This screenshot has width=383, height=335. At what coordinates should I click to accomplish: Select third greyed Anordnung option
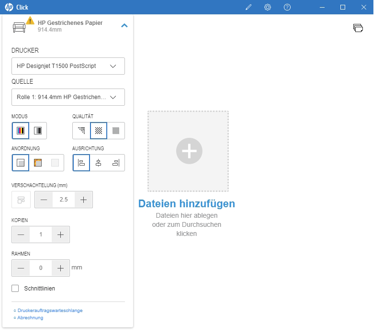(x=55, y=163)
